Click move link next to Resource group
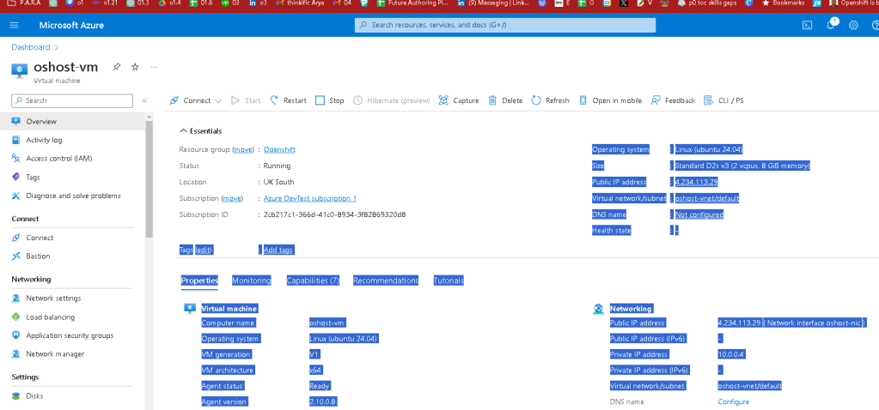Image resolution: width=879 pixels, height=410 pixels. [x=243, y=149]
